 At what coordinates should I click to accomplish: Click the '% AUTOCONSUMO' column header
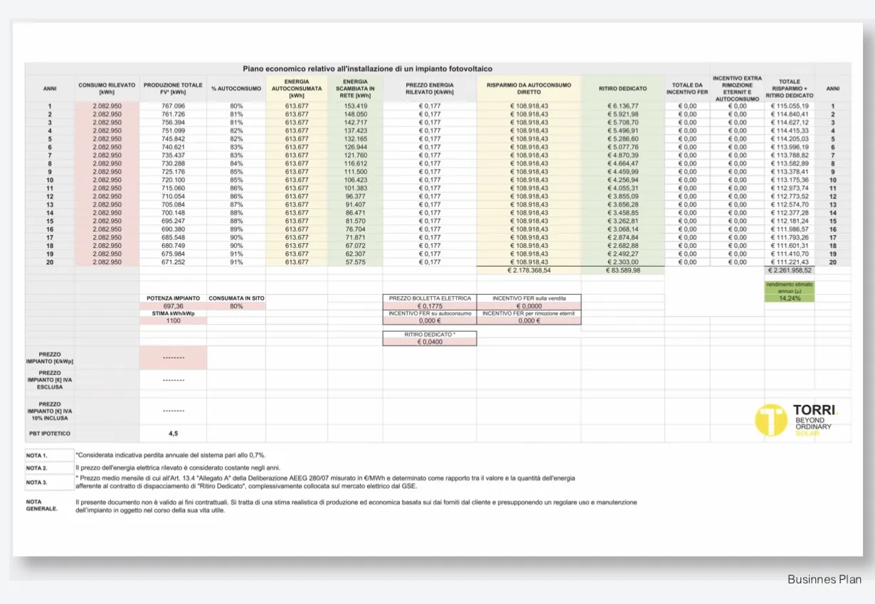point(236,89)
